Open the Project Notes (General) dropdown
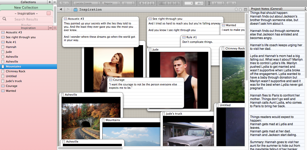Viewport: 307px width, 150px height. pos(278,9)
